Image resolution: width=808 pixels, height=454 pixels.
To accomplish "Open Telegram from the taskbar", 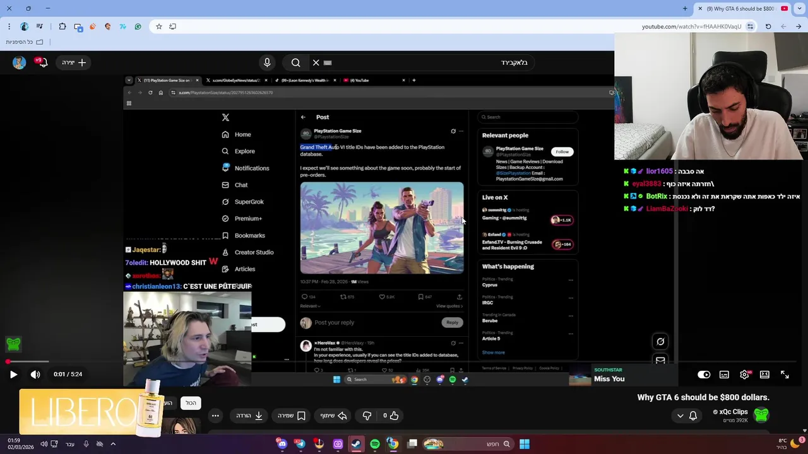I will pos(300,444).
